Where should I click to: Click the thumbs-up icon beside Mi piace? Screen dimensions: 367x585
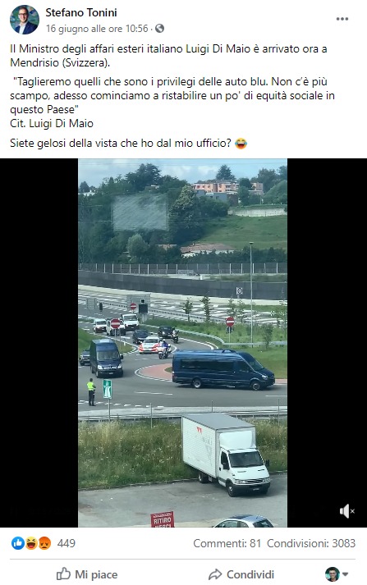[x=63, y=574]
